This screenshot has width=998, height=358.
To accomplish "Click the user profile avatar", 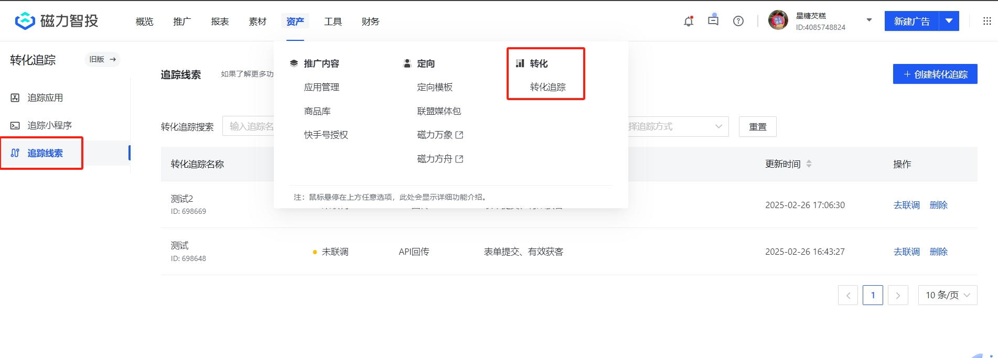I will pos(778,20).
